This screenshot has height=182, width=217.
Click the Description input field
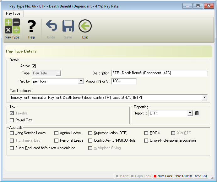160,73
